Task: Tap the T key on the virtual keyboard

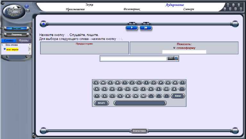Action: (x=125, y=82)
